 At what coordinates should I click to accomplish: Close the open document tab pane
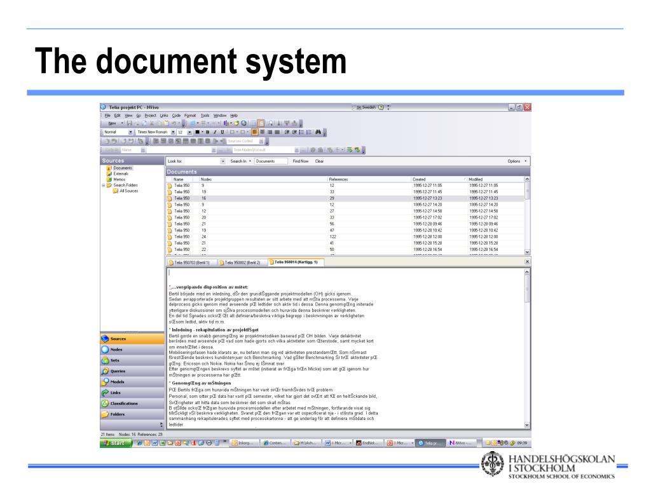click(527, 262)
